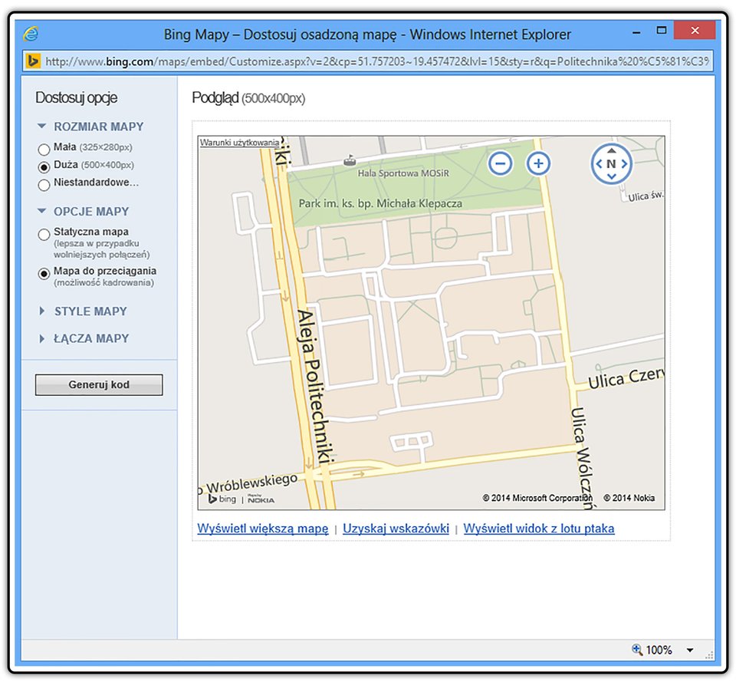Choose the Statyczna mapa option

point(44,234)
